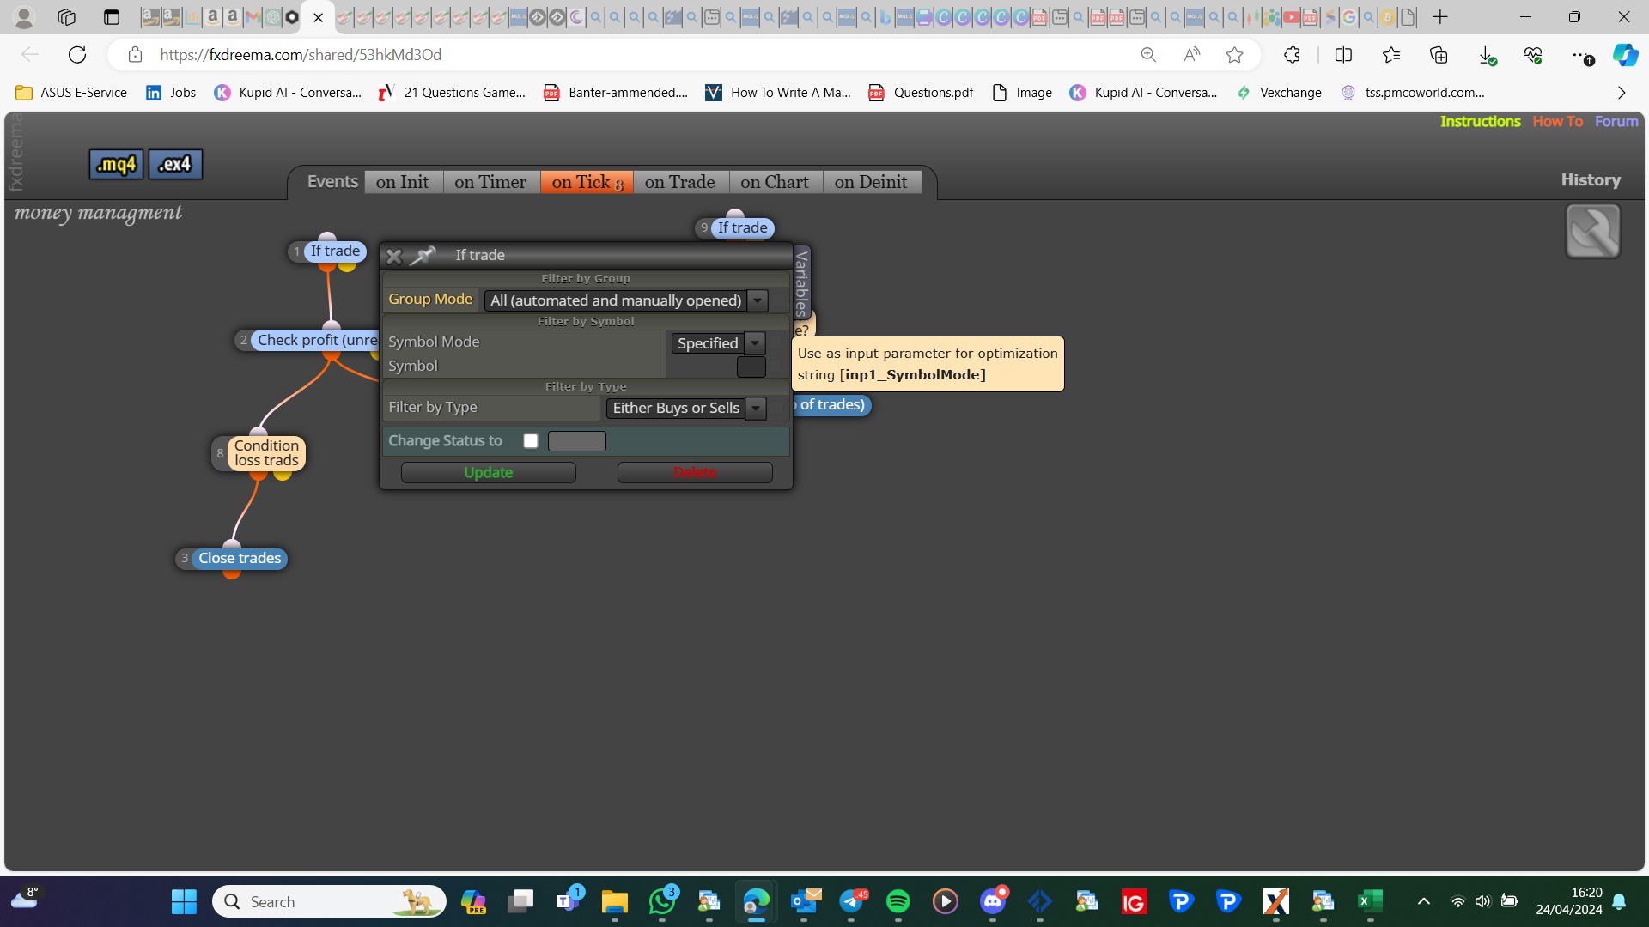Open Discord from the taskbar

tap(993, 901)
